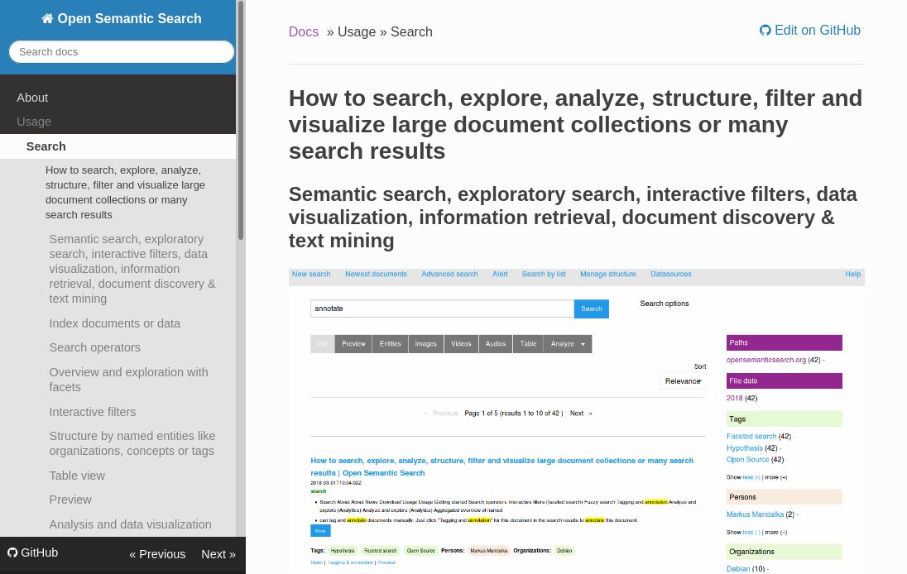Open the Open Semantic Search home link
This screenshot has height=574, width=907.
click(122, 18)
